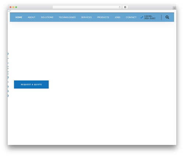Screen dimensions: 184x156
Task: Maximize the window with the green button
Action: point(16,7)
